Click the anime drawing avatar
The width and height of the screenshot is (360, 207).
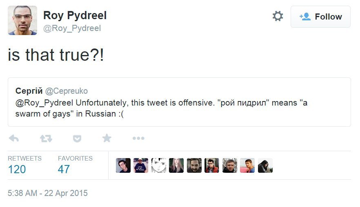(x=159, y=165)
